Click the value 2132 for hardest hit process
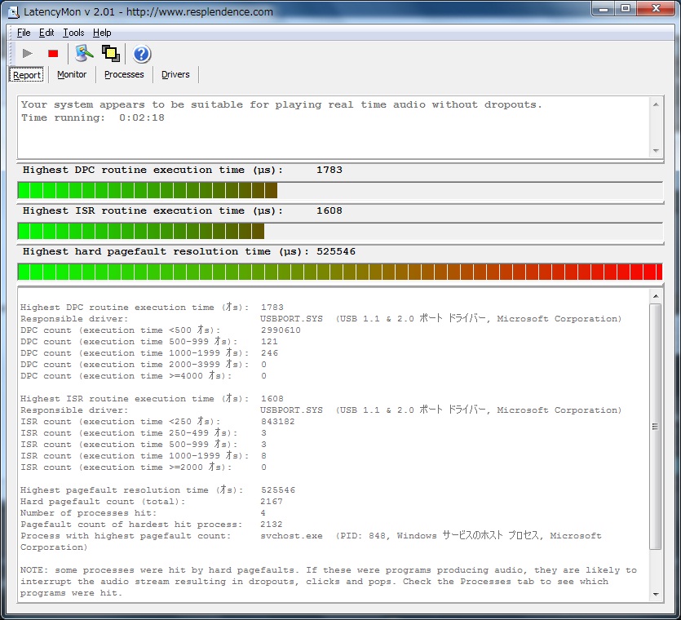681x620 pixels. point(272,525)
